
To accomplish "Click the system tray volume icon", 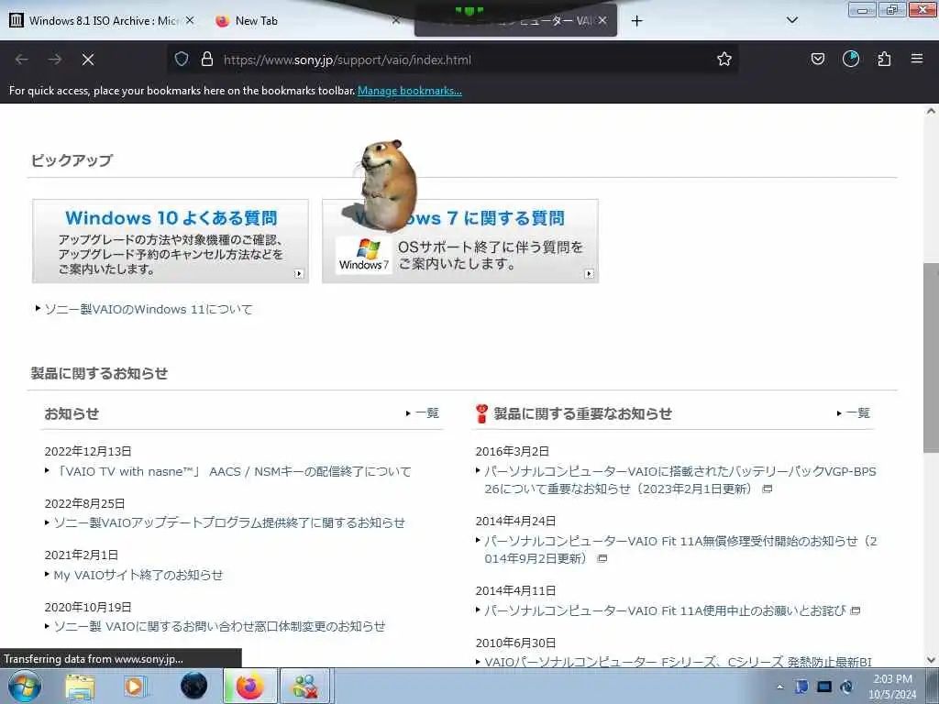I will 846,687.
